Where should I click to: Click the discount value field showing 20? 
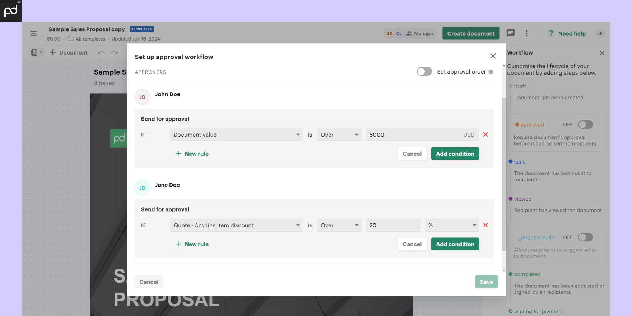coord(393,225)
